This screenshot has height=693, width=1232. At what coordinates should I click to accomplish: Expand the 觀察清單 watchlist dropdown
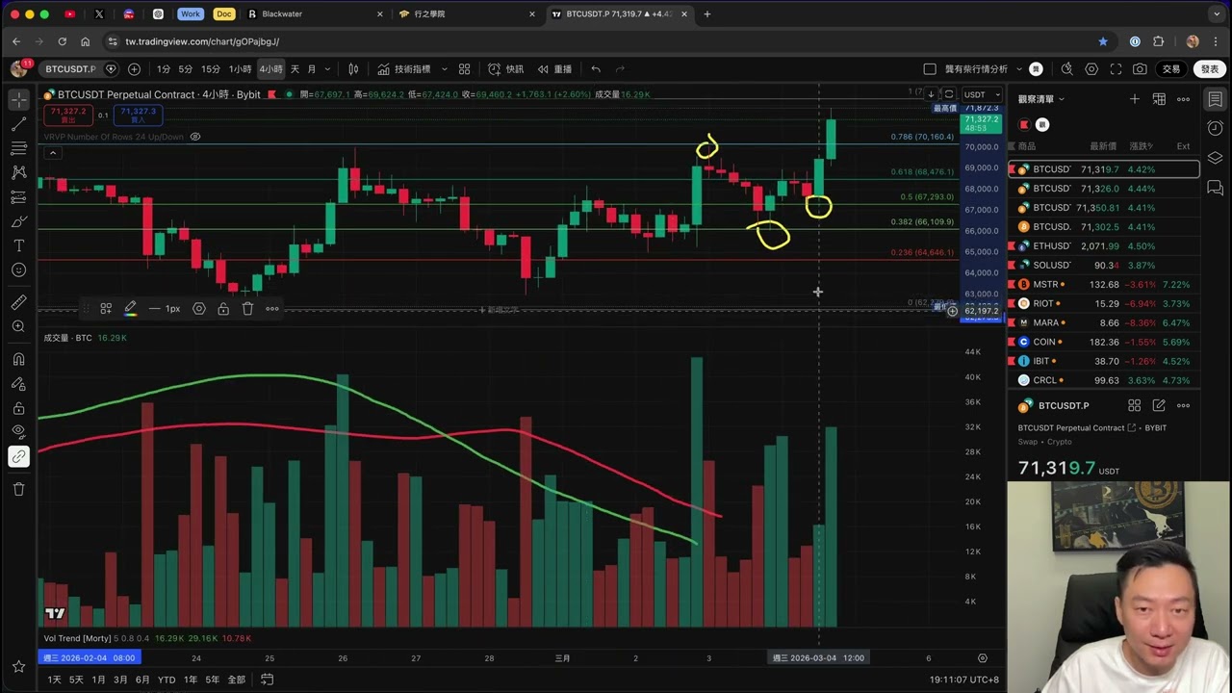tap(1040, 99)
